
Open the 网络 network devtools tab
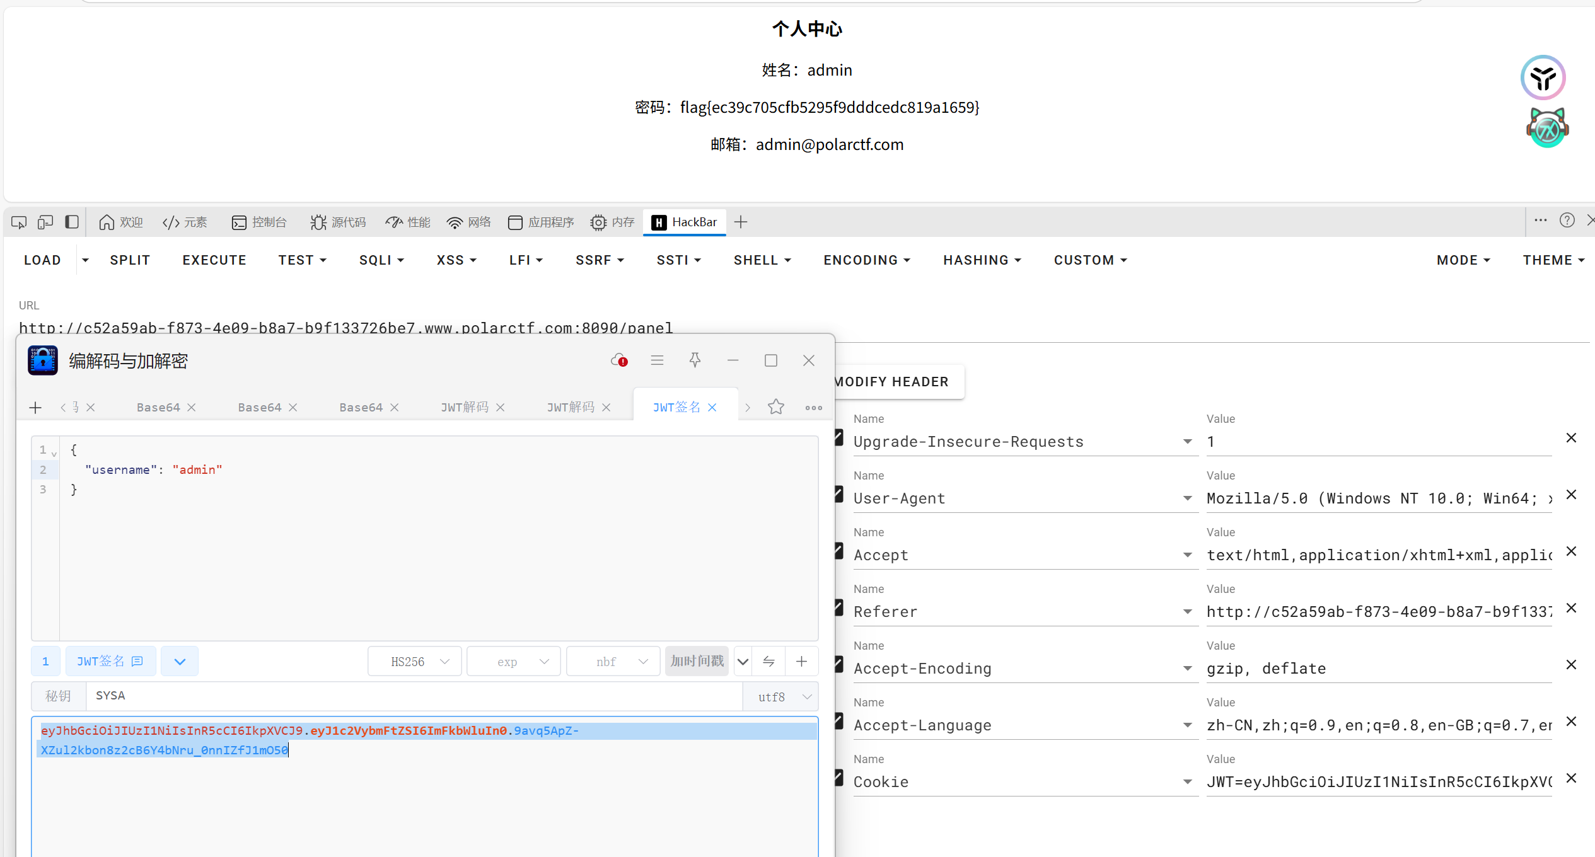tap(468, 222)
